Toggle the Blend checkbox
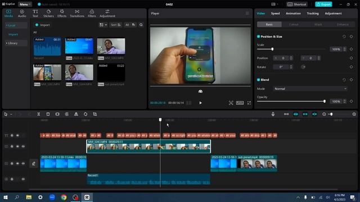Screen dimensions: 360x202 [258, 80]
